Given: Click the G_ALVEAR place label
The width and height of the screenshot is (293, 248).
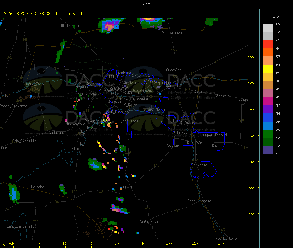Looking at the screenshot, I should click(x=195, y=143).
